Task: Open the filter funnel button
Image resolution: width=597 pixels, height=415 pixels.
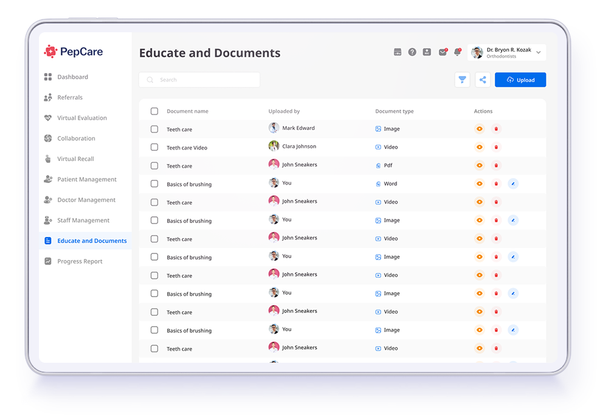Action: click(x=462, y=80)
